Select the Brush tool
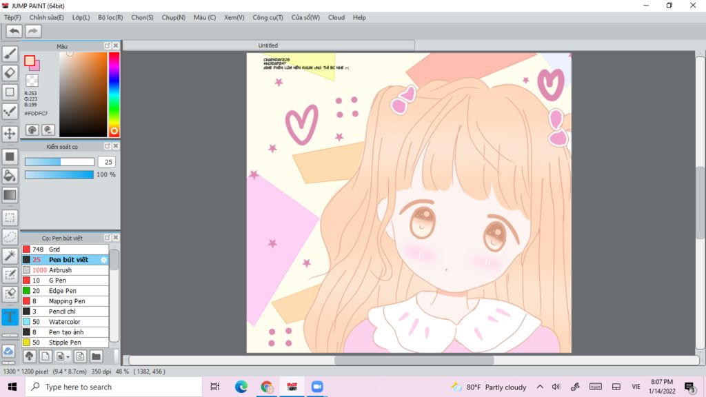 tap(10, 54)
